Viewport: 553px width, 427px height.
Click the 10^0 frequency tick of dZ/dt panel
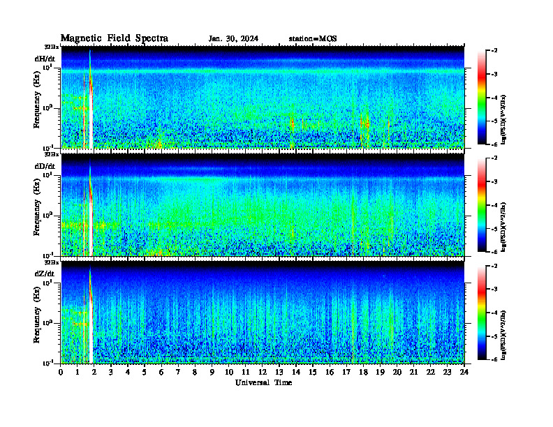coord(48,323)
